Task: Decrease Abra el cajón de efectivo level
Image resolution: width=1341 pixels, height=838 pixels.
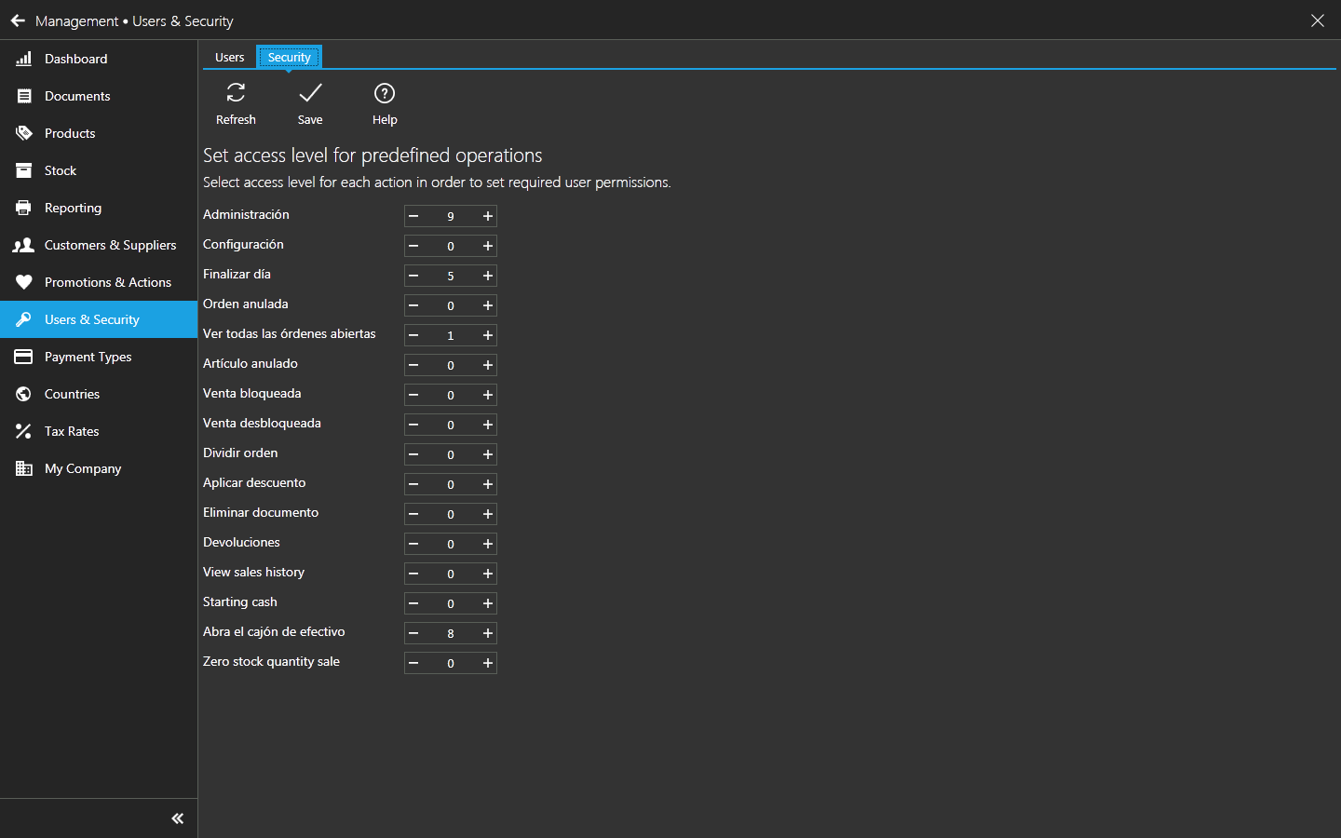Action: [x=413, y=633]
